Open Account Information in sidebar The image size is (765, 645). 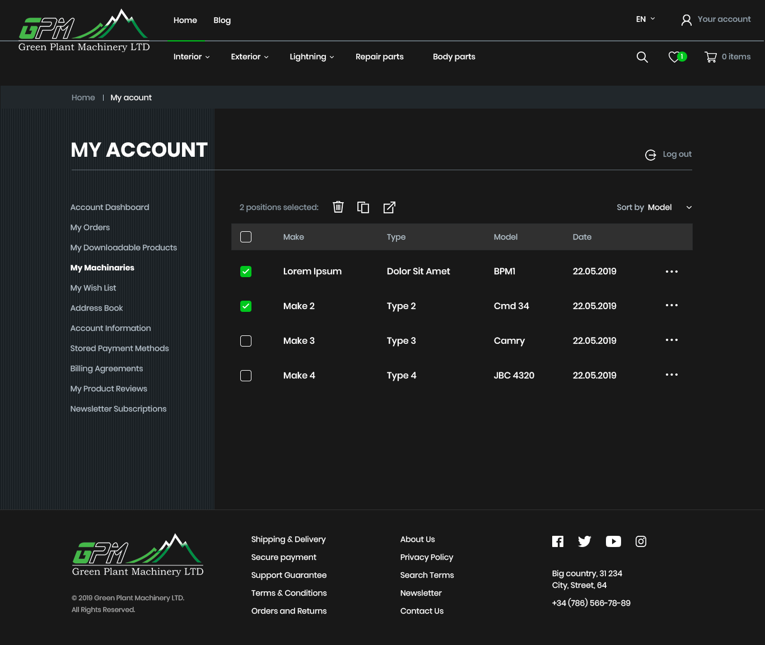[x=111, y=328]
